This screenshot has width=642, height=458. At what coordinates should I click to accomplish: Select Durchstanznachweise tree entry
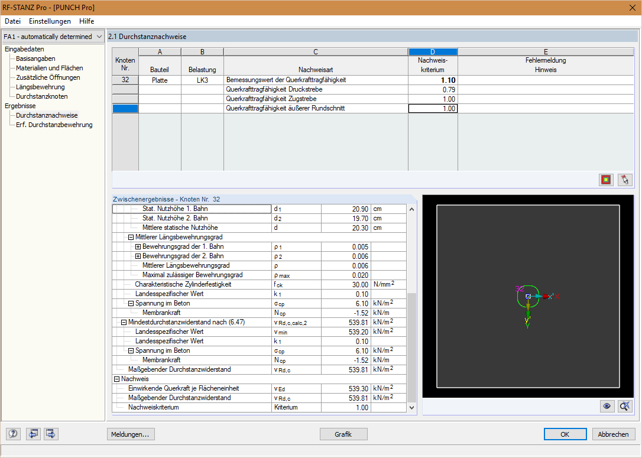click(x=47, y=115)
